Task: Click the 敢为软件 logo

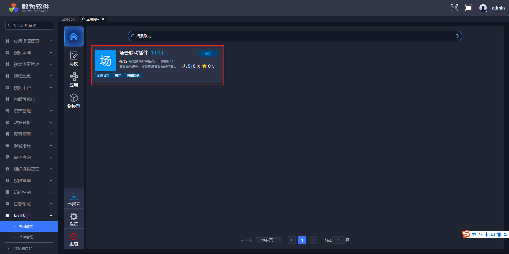Action: point(29,8)
